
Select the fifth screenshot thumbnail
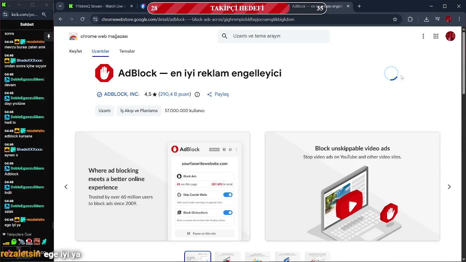[317, 257]
